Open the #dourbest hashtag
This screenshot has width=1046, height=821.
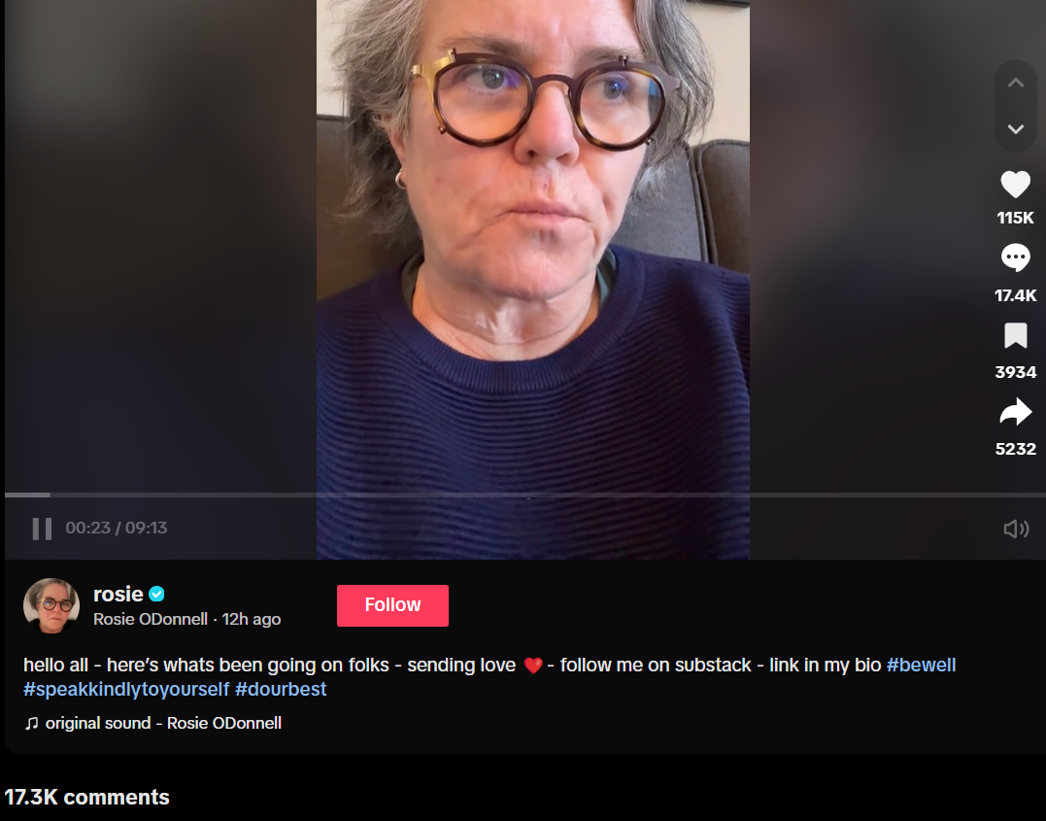coord(280,689)
